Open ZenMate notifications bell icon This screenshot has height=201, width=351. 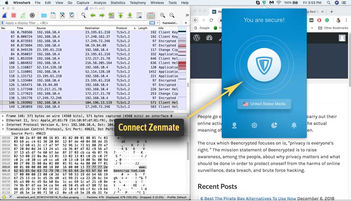tap(294, 125)
